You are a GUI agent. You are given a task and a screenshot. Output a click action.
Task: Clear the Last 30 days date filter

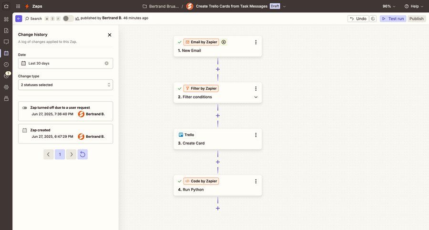[106, 63]
